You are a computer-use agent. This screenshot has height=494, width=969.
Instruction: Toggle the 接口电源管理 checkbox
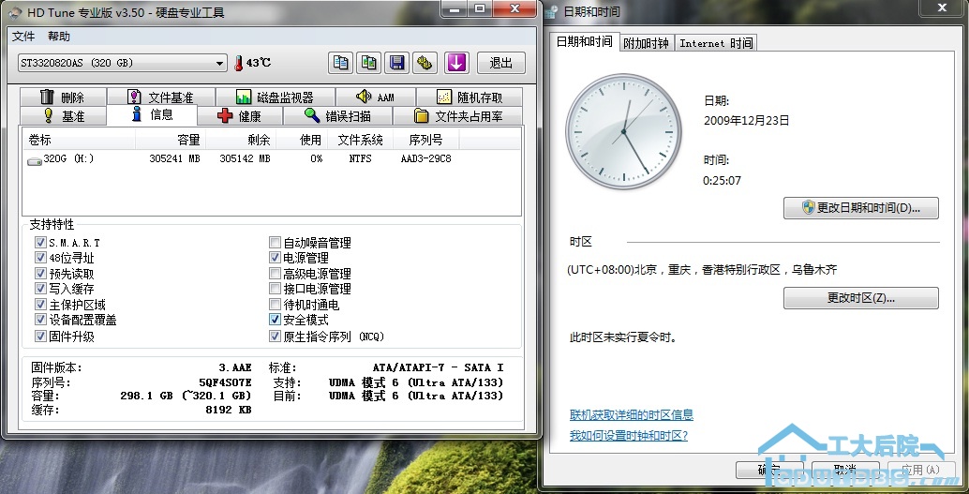click(275, 289)
